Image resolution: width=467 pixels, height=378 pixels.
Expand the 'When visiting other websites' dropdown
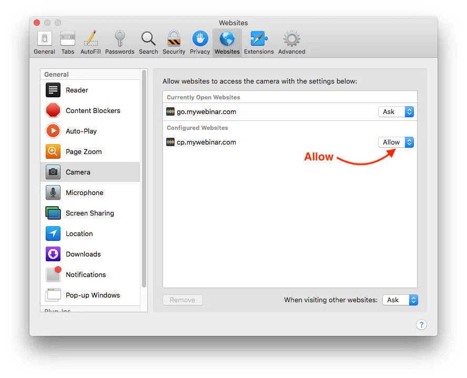(x=400, y=300)
